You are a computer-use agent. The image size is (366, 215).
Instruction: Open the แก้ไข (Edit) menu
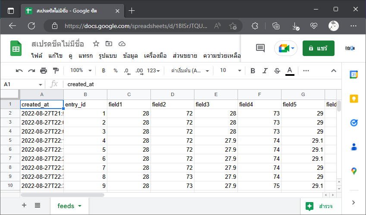pyautogui.click(x=55, y=56)
